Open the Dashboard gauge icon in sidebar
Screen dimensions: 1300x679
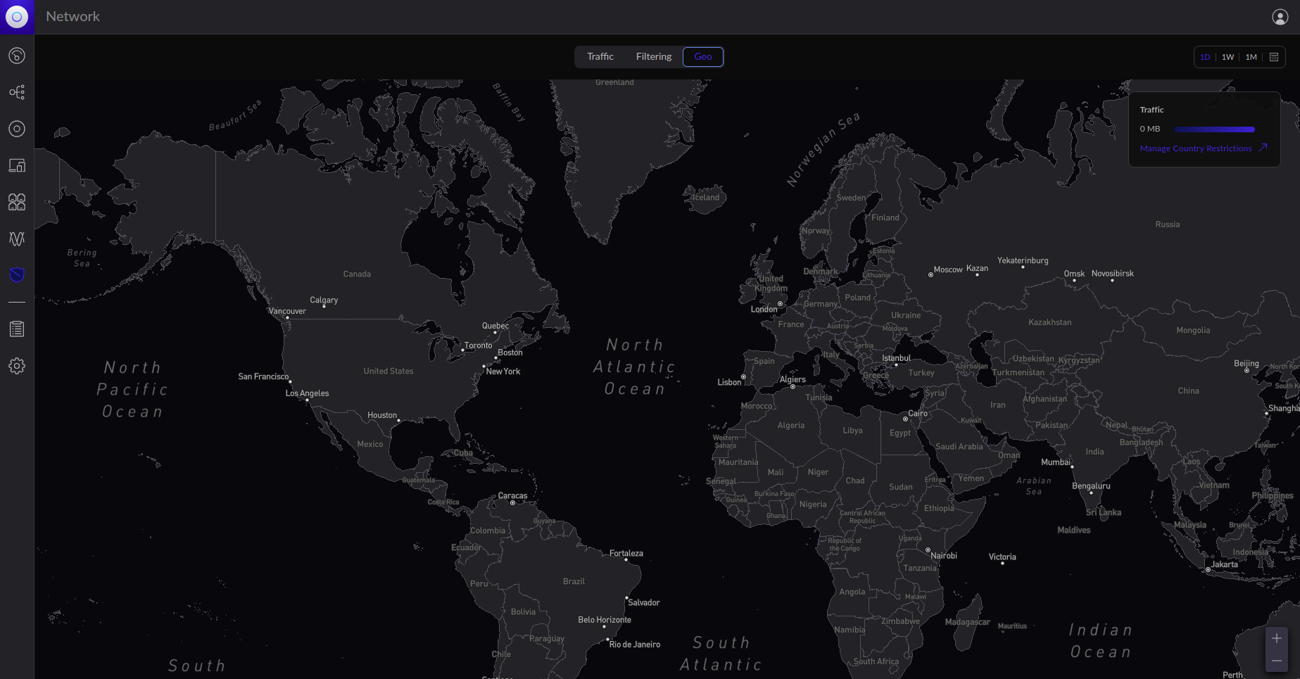(x=17, y=56)
